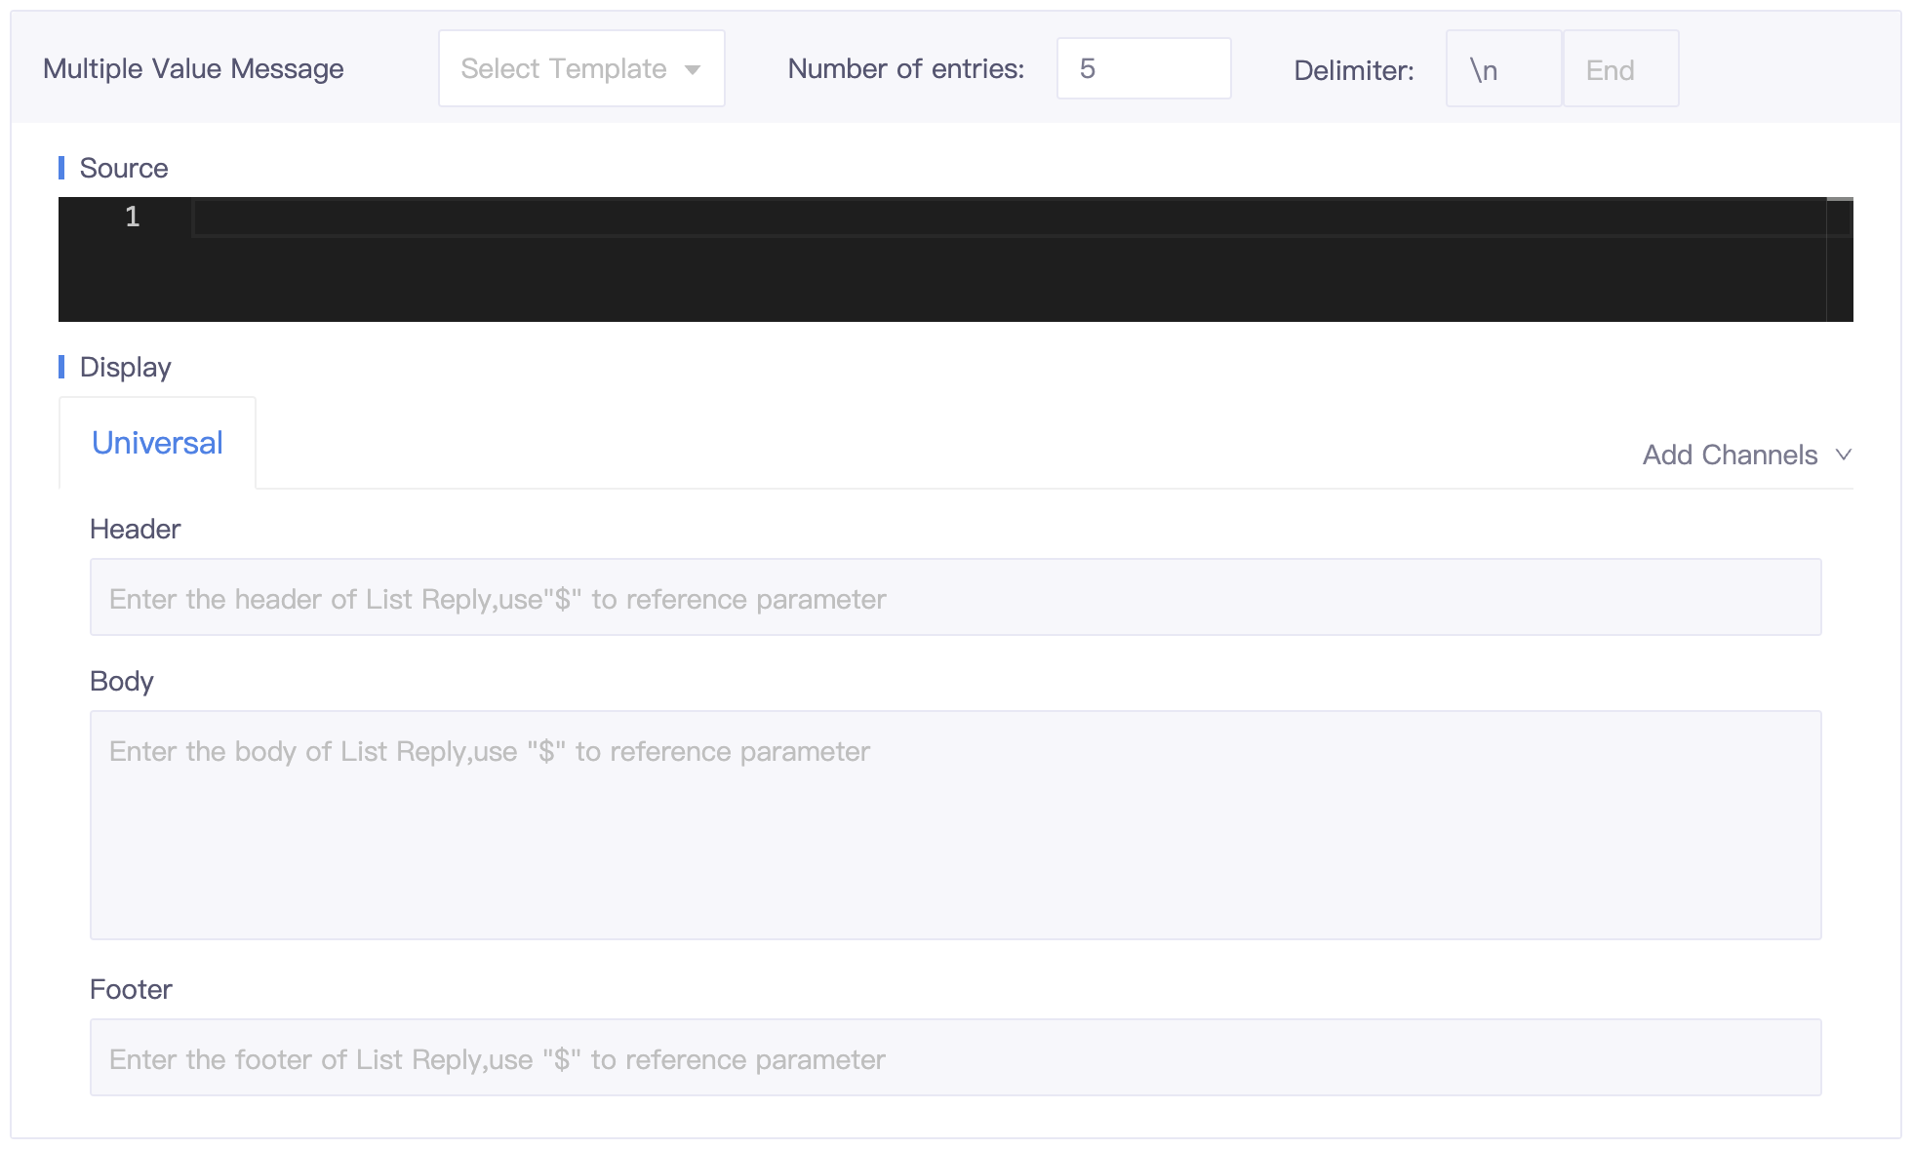Click the Source editor vertical scrollbar

(x=1839, y=259)
